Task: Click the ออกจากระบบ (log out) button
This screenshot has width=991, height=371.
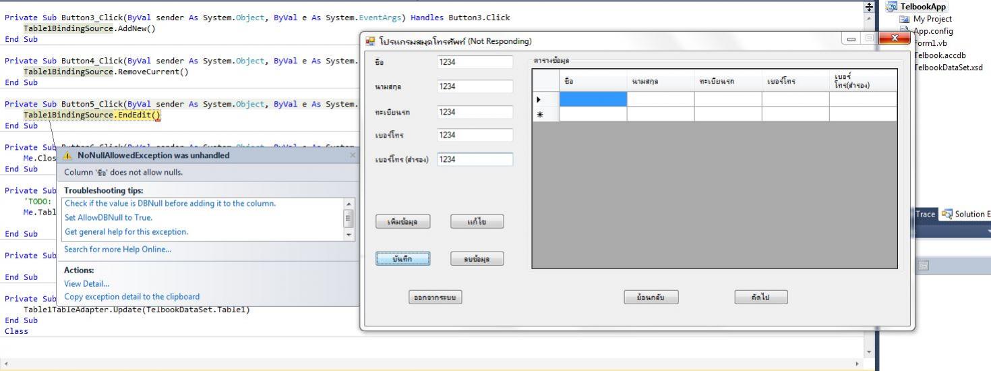Action: click(436, 297)
